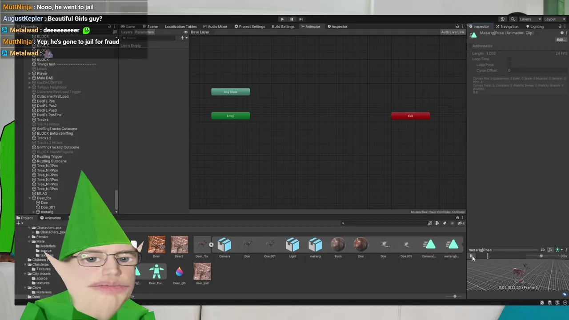Switch to the Project tab
The image size is (569, 320).
tap(25, 218)
